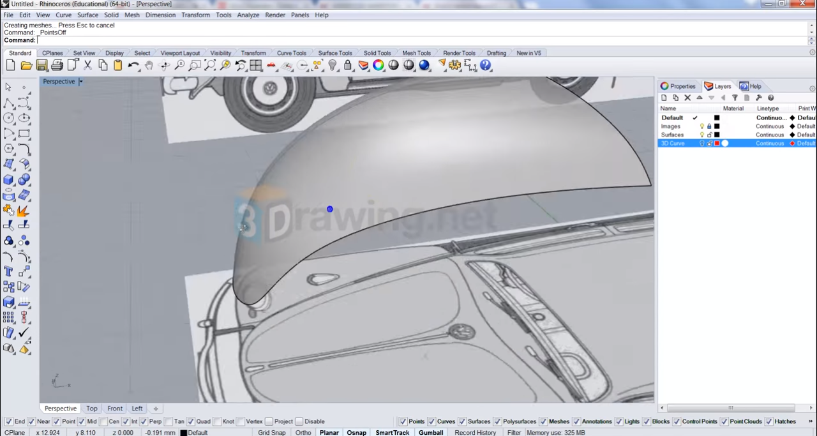Click the layer filter funnel icon
The width and height of the screenshot is (817, 436).
[x=735, y=98]
